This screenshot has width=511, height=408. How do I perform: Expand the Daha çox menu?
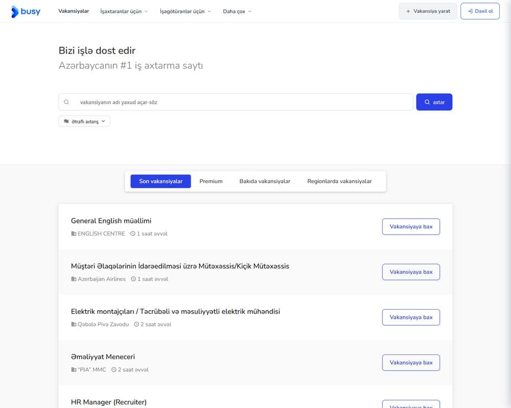click(x=237, y=11)
